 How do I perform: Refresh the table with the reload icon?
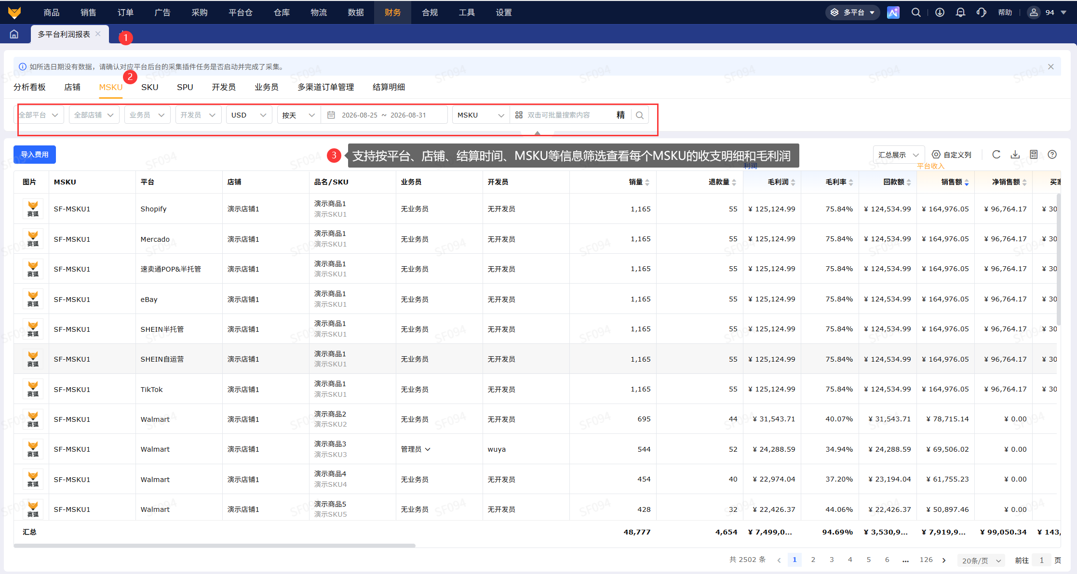point(996,155)
